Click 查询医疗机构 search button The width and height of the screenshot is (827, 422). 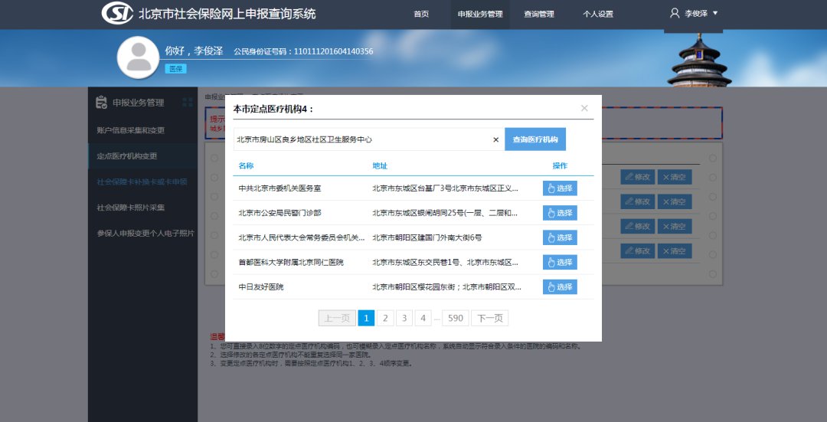[535, 139]
